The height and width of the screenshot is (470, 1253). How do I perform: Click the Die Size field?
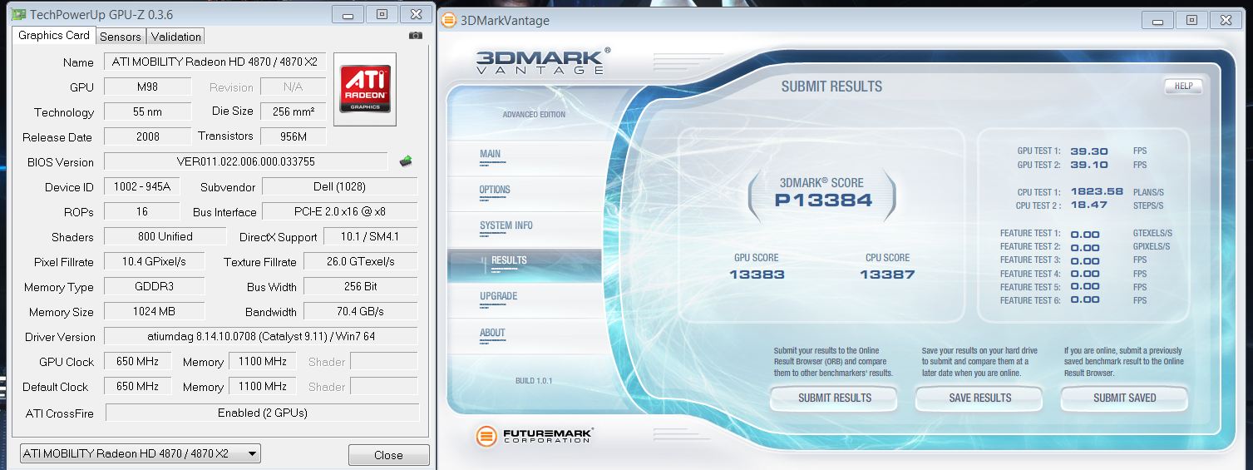pyautogui.click(x=293, y=111)
